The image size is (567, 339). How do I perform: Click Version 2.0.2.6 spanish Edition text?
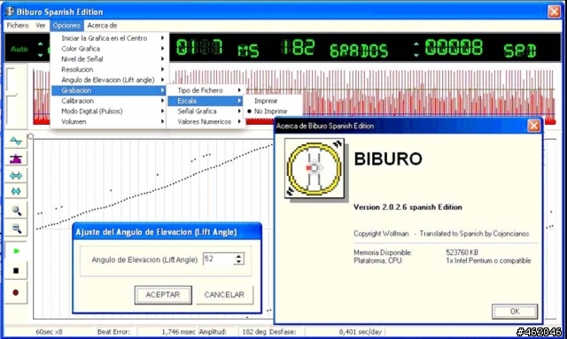point(408,207)
